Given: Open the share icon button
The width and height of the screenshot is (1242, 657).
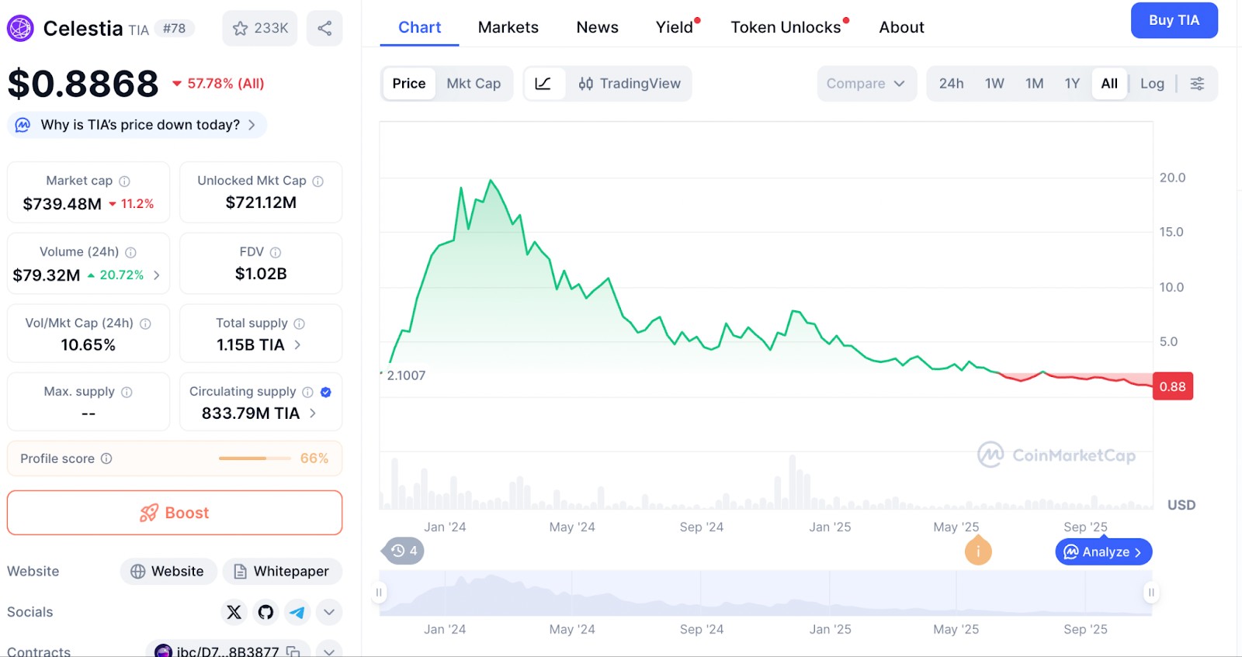Looking at the screenshot, I should click(324, 29).
